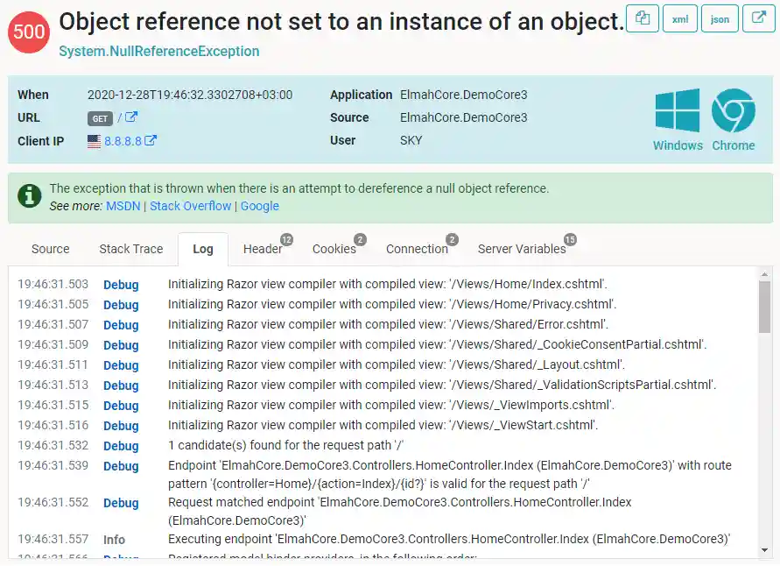The height and width of the screenshot is (566, 780).
Task: Download the error as json
Action: [720, 18]
